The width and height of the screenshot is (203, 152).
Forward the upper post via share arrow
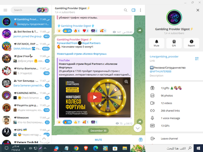140,30
